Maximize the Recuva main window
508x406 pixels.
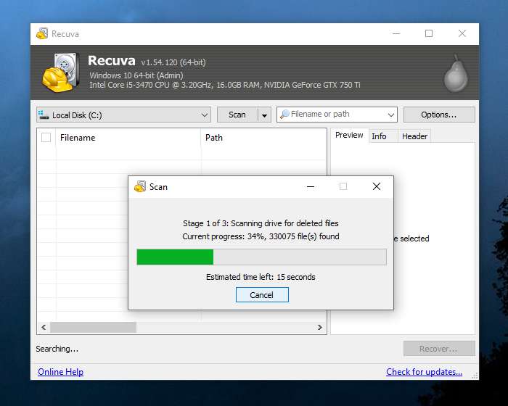(429, 33)
